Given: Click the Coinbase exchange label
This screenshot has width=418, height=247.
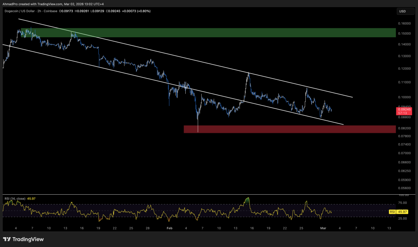Looking at the screenshot, I should coord(50,11).
